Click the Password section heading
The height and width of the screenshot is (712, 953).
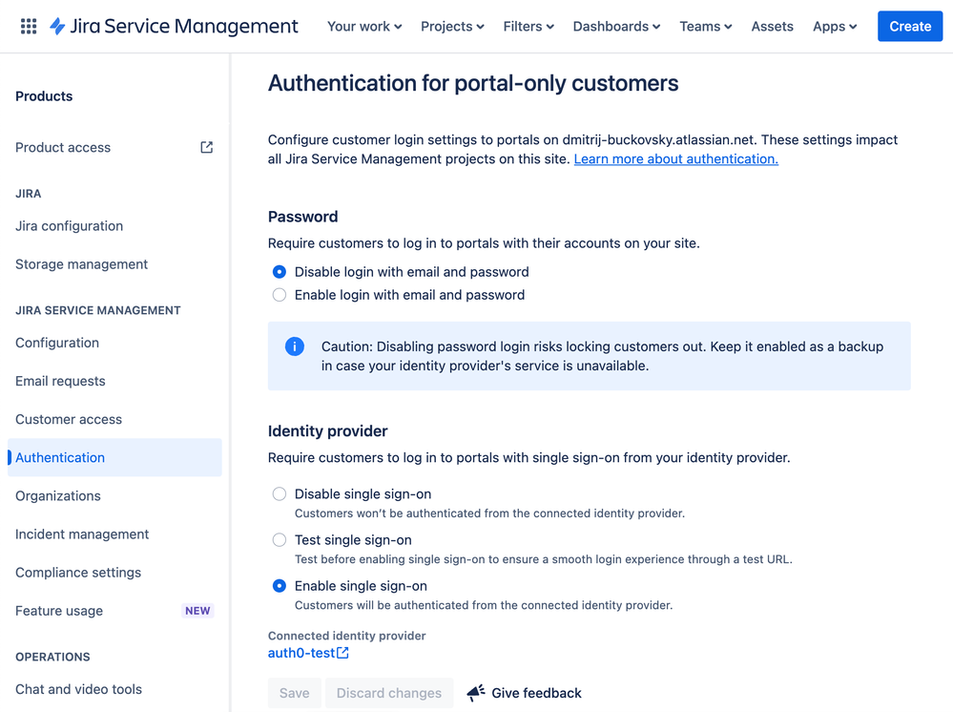302,217
